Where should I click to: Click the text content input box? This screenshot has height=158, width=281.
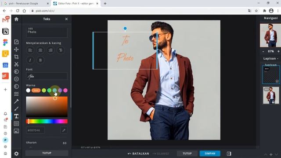pos(47,32)
